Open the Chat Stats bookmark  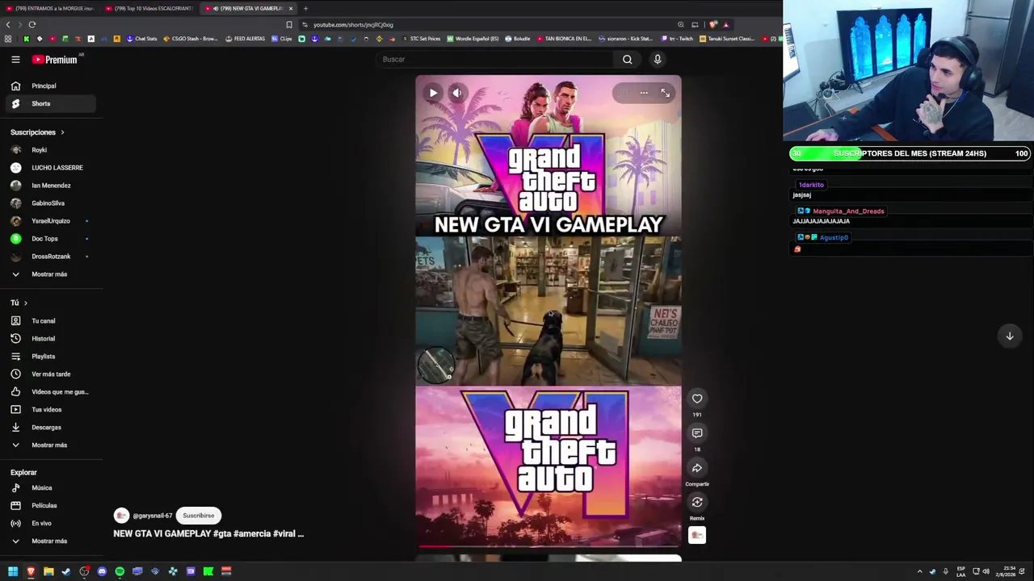tap(141, 39)
